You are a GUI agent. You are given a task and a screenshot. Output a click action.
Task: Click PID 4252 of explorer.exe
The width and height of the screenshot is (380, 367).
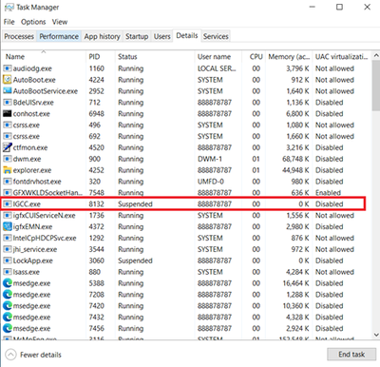click(96, 170)
